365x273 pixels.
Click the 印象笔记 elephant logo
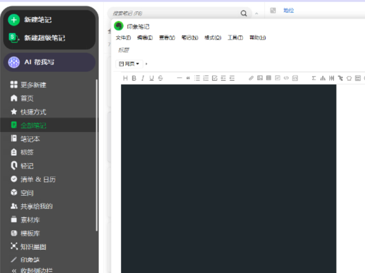119,26
